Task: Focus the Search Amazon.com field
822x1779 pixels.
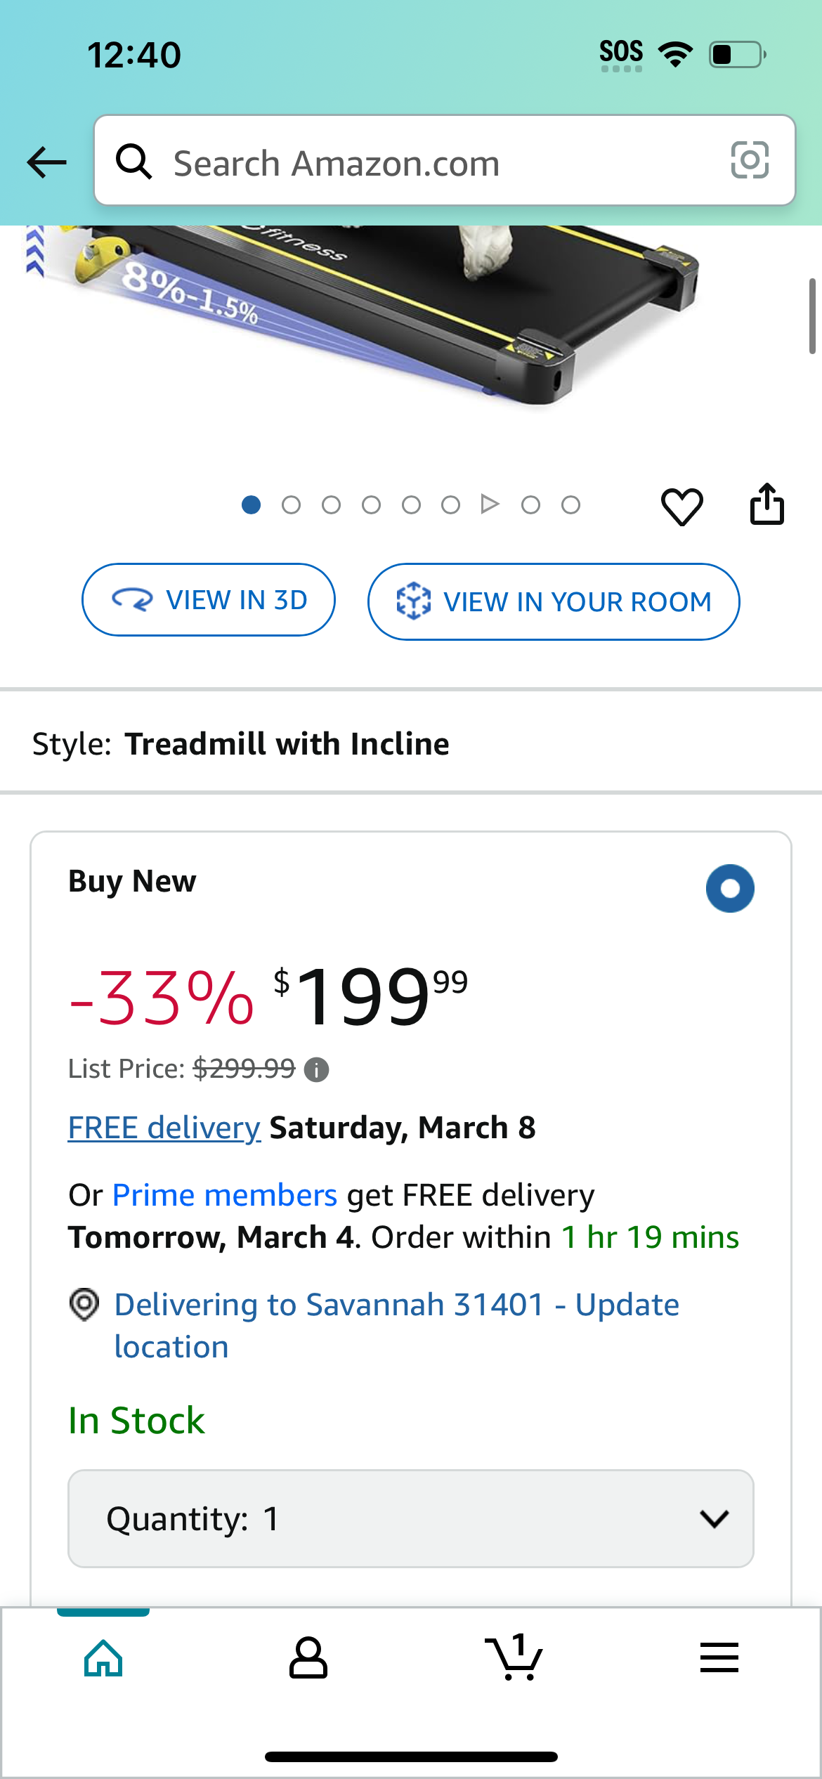Action: pos(445,160)
